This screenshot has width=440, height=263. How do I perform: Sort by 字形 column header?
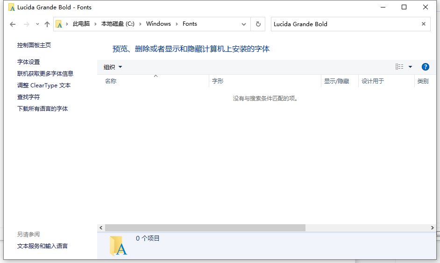(265, 81)
